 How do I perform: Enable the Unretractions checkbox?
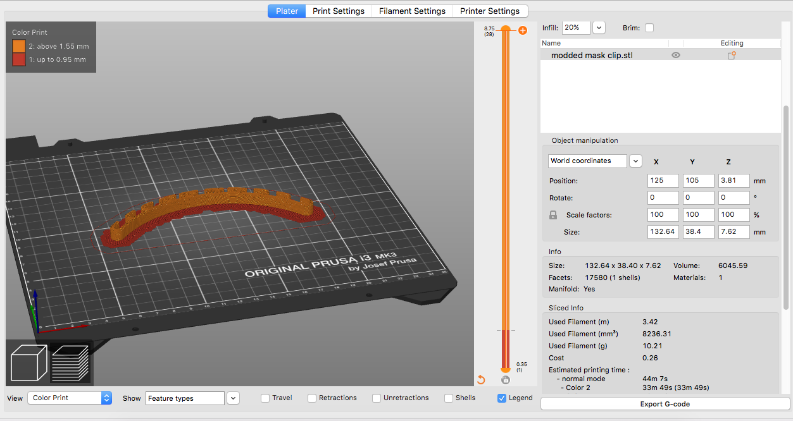point(377,398)
